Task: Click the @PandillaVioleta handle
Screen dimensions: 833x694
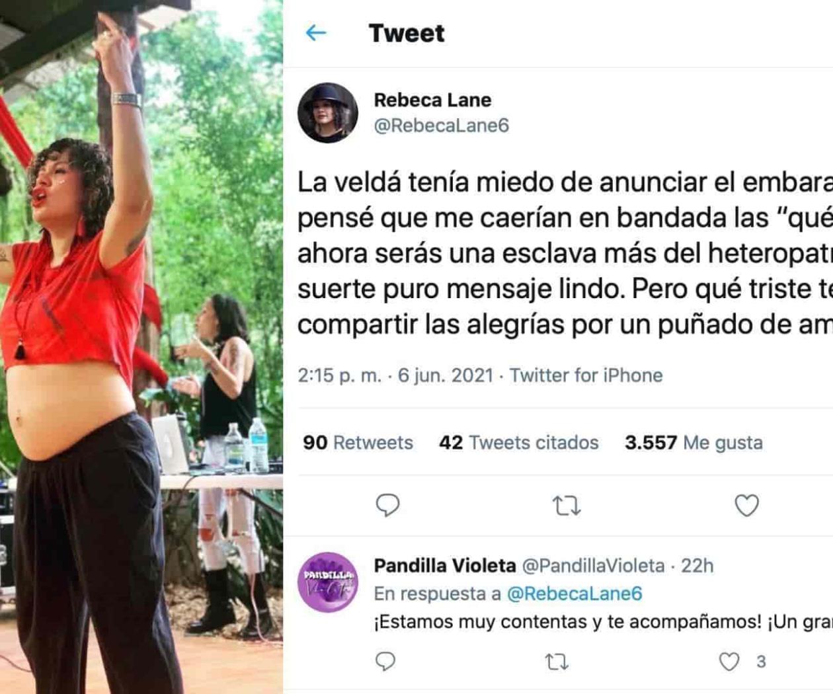Action: pyautogui.click(x=594, y=566)
